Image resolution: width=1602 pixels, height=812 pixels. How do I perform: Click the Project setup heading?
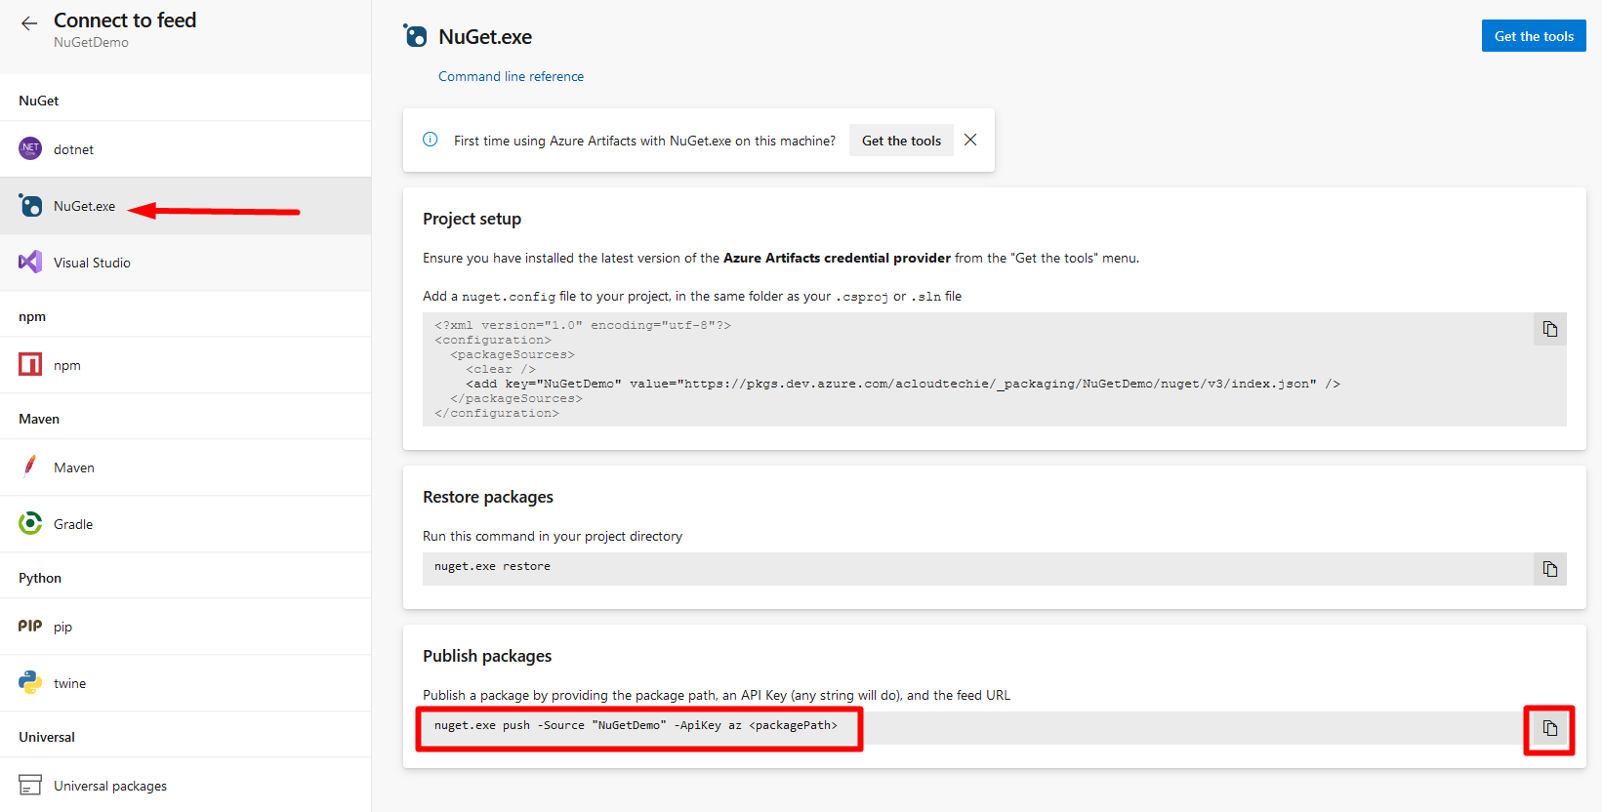472,219
